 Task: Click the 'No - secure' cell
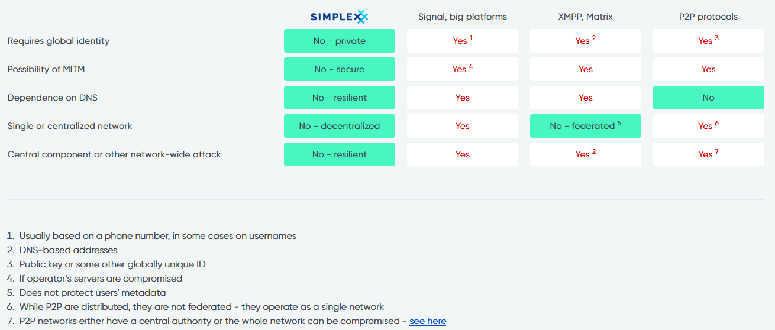click(340, 69)
